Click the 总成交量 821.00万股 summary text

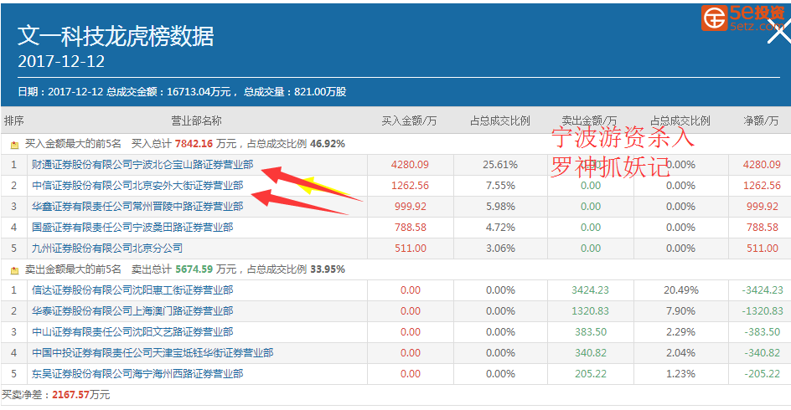click(x=295, y=92)
